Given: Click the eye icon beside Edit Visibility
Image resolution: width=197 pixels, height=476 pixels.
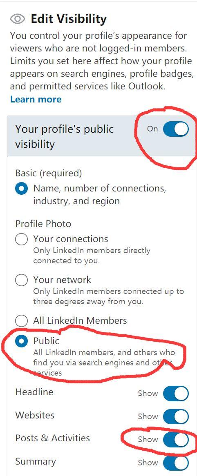Looking at the screenshot, I should (x=18, y=19).
